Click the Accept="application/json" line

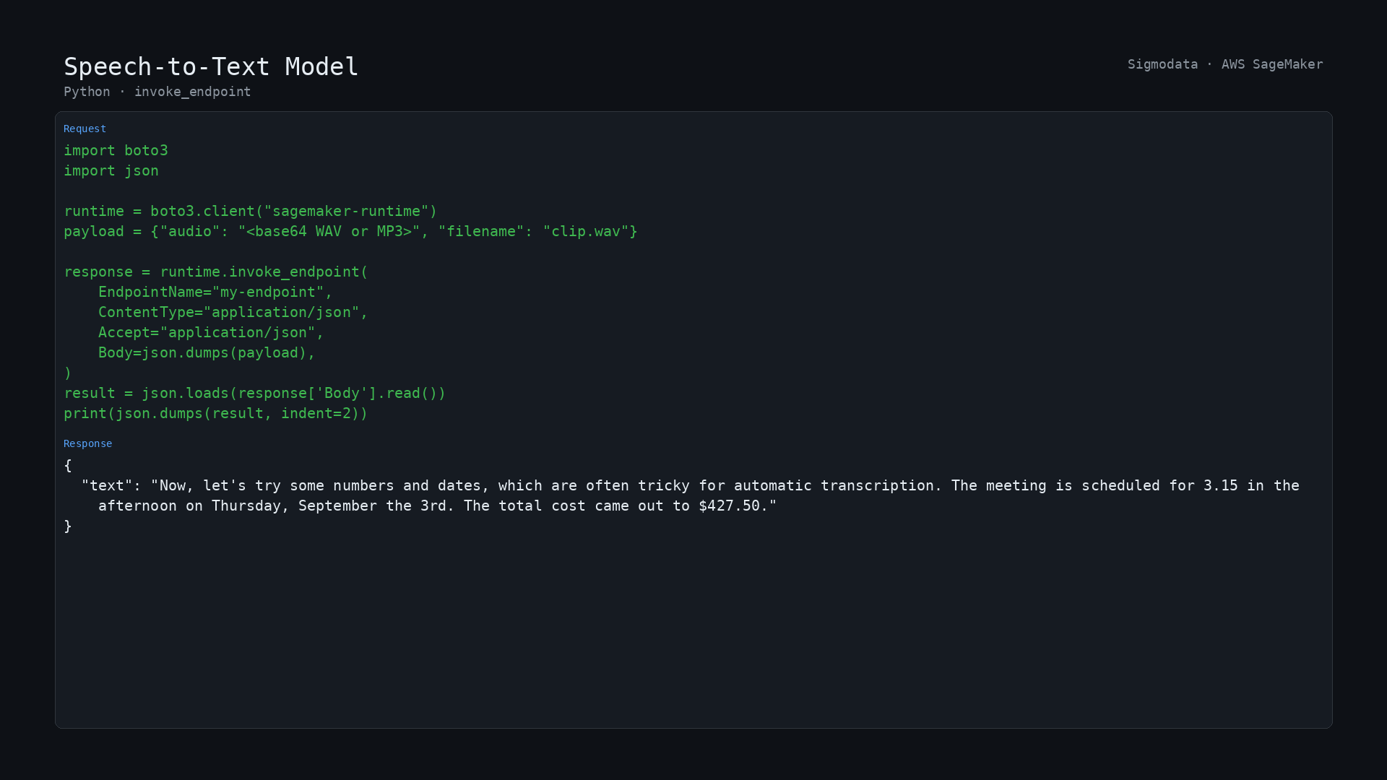click(211, 332)
